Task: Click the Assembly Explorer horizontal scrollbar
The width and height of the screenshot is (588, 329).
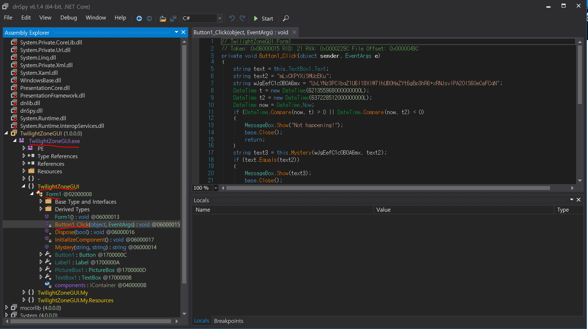Action: [90, 321]
